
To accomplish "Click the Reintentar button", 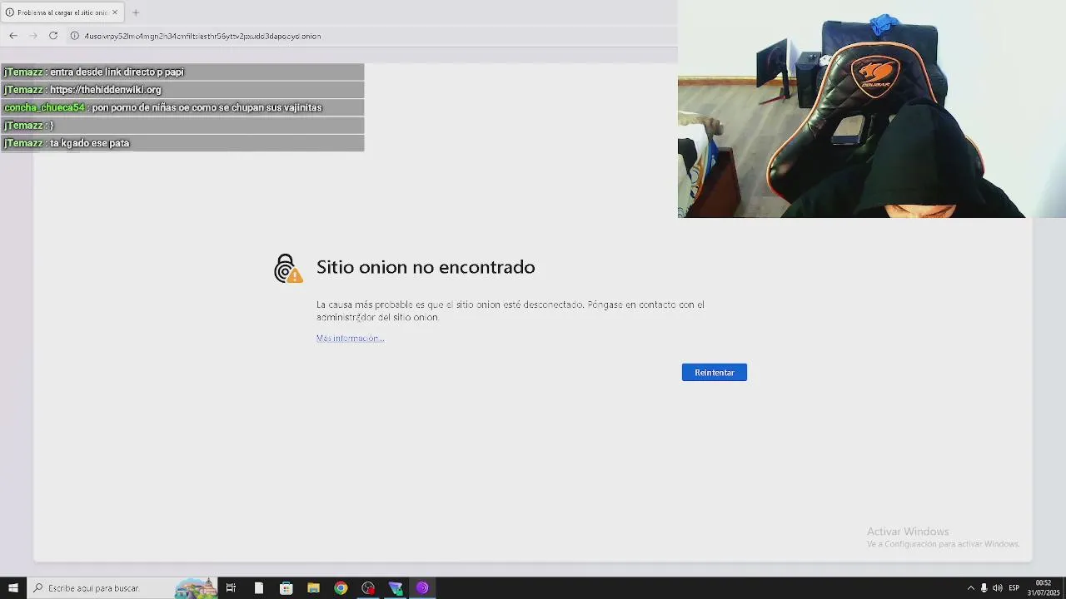I will pyautogui.click(x=715, y=373).
